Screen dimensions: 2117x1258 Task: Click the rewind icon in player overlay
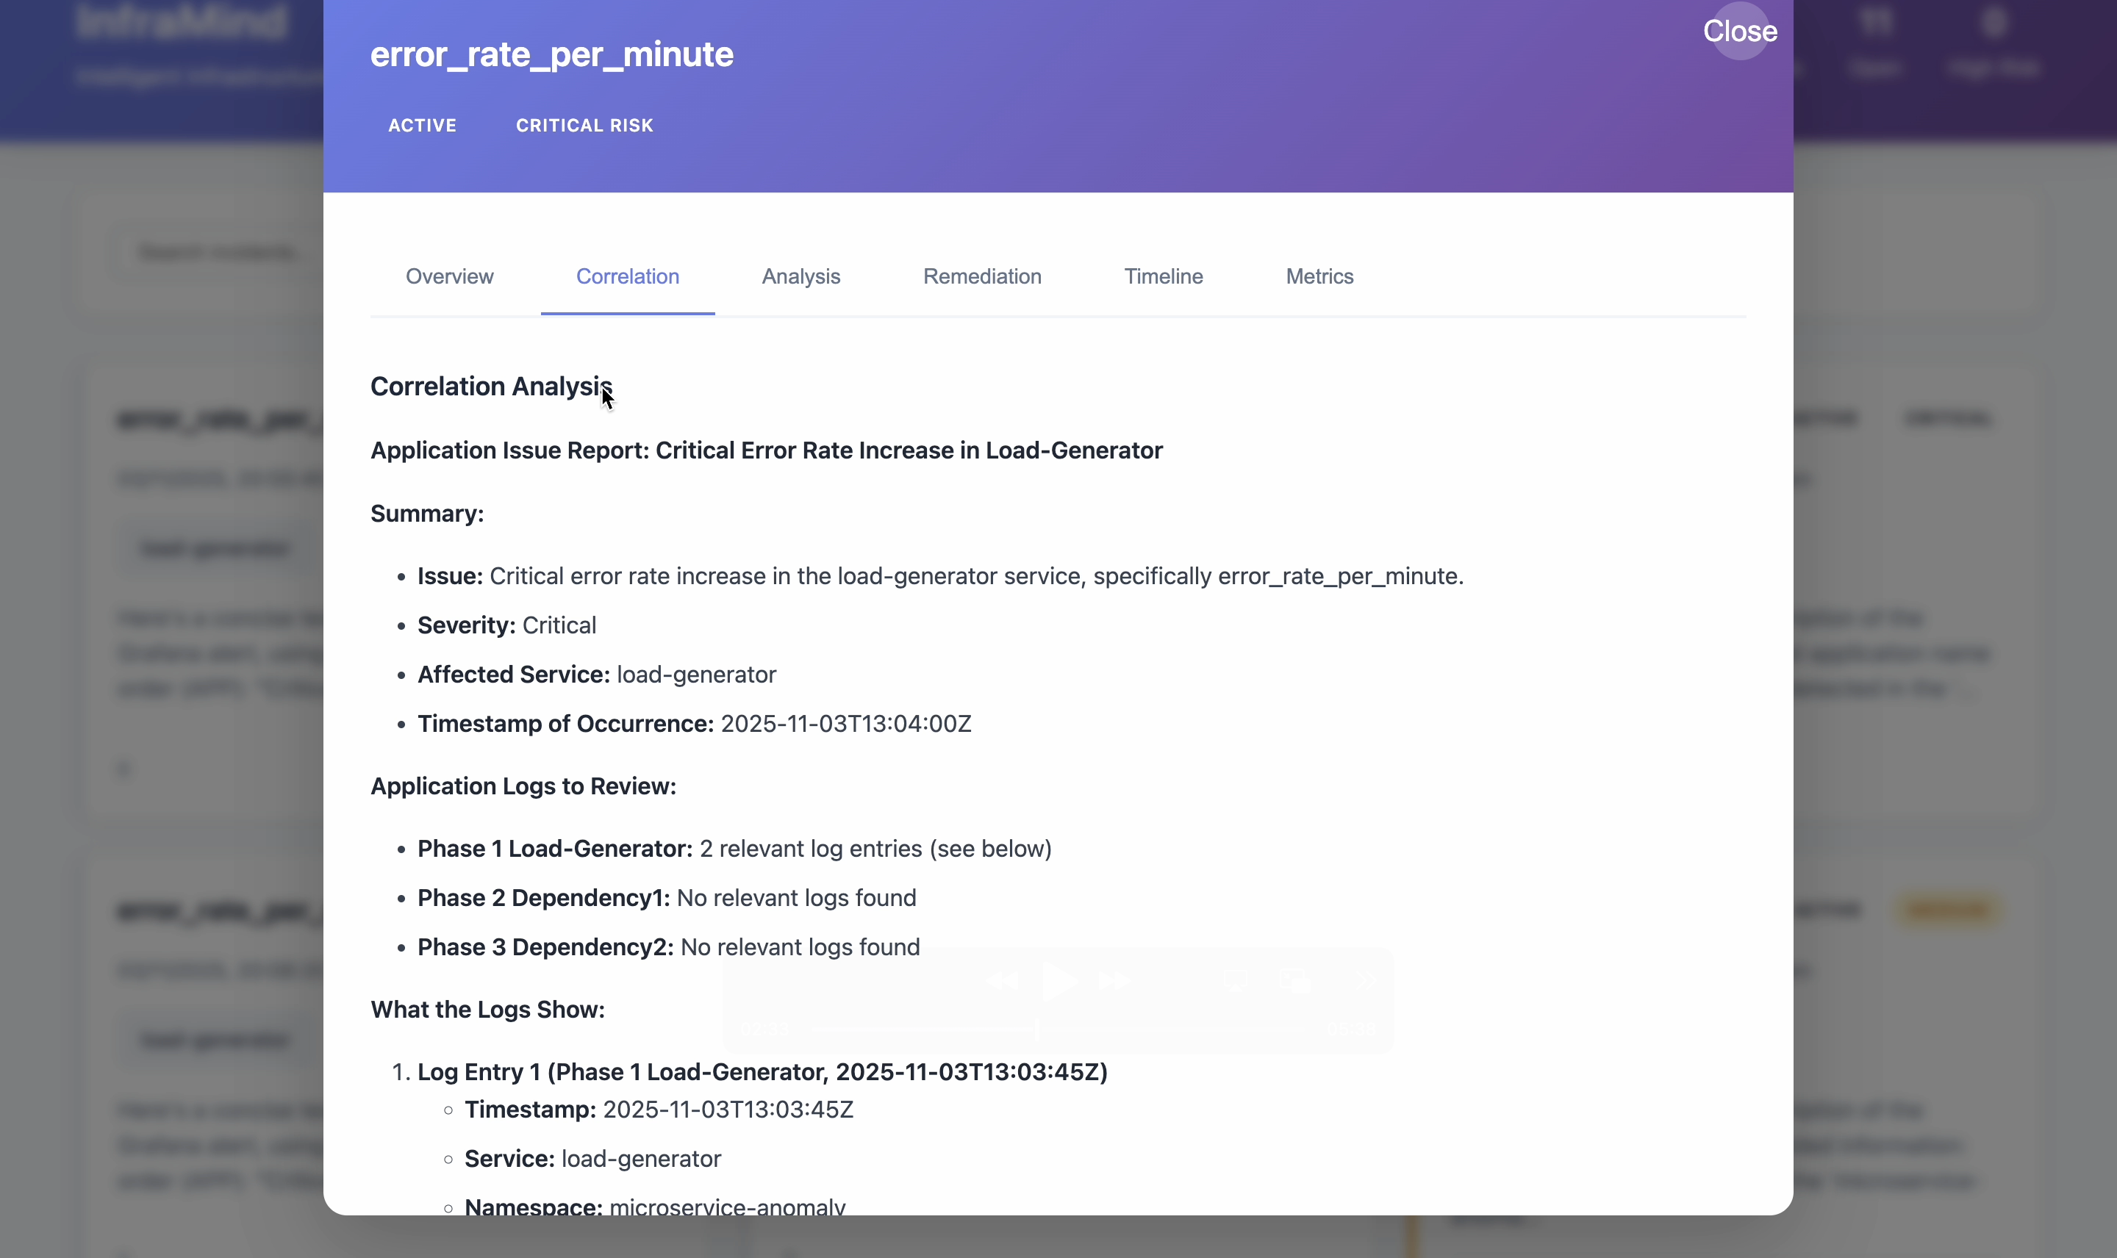click(1002, 981)
